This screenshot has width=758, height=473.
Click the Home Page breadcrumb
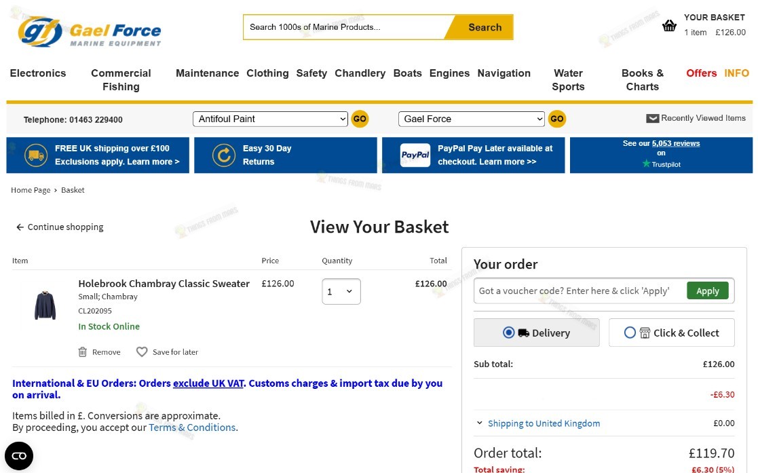pyautogui.click(x=31, y=190)
